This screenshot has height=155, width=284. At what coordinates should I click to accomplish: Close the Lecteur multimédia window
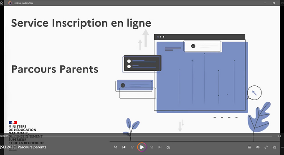(x=283, y=3)
